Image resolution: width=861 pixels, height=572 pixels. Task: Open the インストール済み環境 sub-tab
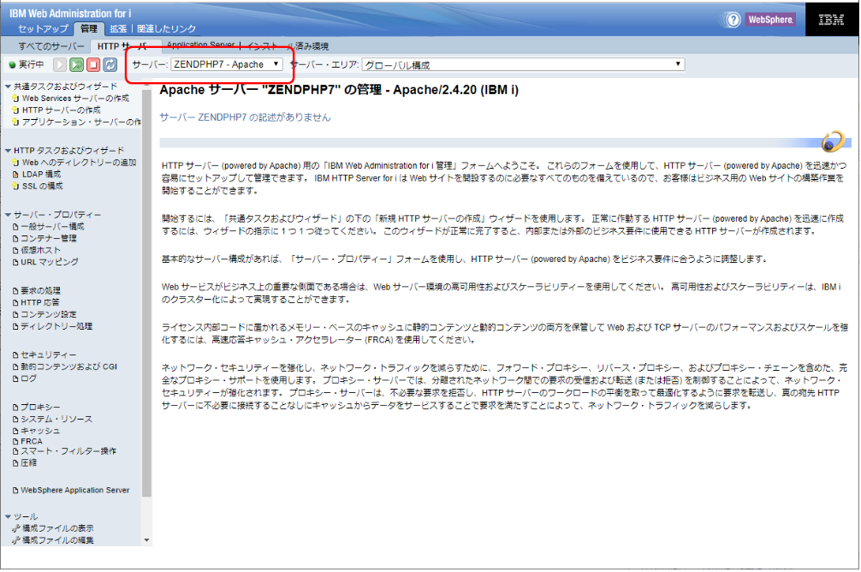[288, 46]
